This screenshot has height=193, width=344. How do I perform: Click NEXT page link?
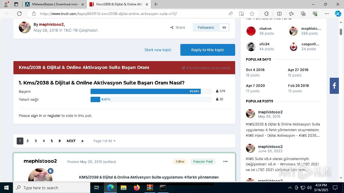pyautogui.click(x=71, y=141)
